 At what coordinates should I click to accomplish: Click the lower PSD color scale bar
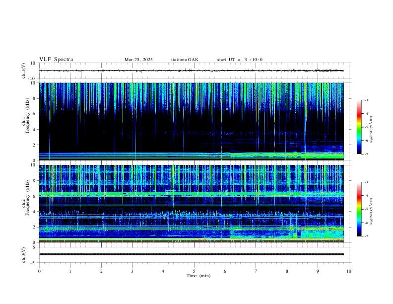tap(359, 209)
